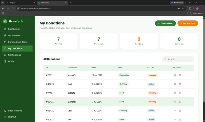Close the sharecycle browser tab
The width and height of the screenshot is (205, 122).
pyautogui.click(x=66, y=3)
